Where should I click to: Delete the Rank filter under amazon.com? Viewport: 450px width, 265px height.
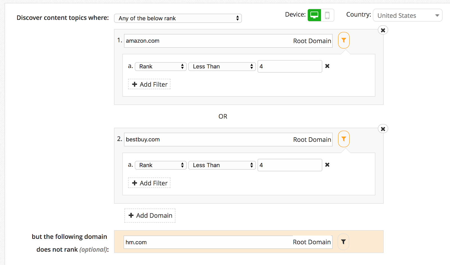327,66
